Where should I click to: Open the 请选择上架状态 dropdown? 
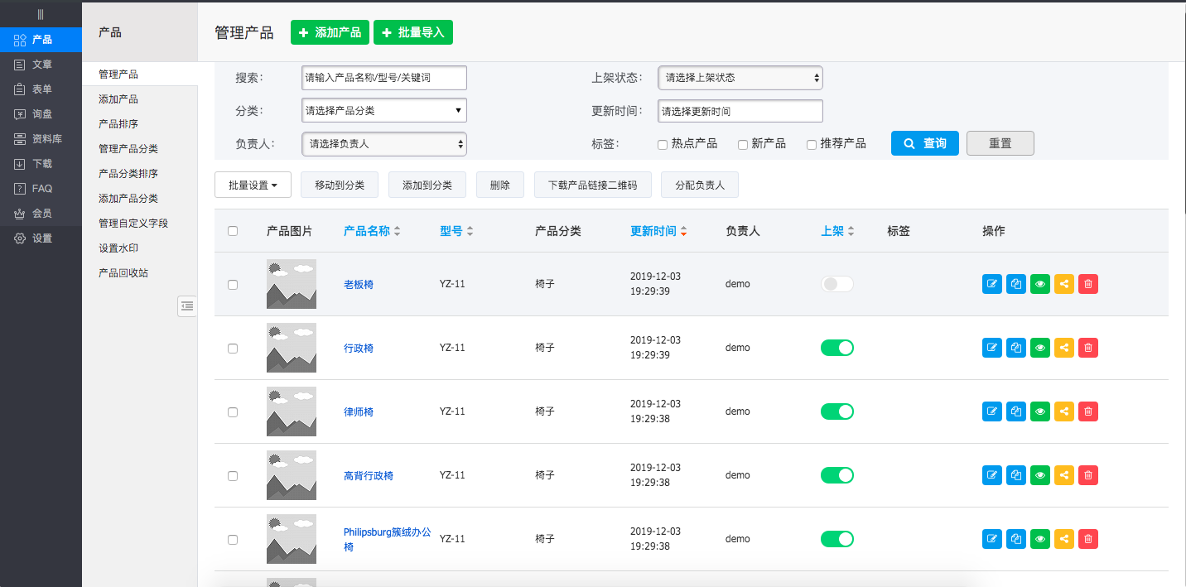click(740, 78)
